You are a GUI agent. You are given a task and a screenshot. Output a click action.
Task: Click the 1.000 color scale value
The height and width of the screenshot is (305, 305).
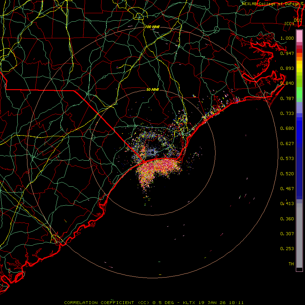tap(287, 38)
